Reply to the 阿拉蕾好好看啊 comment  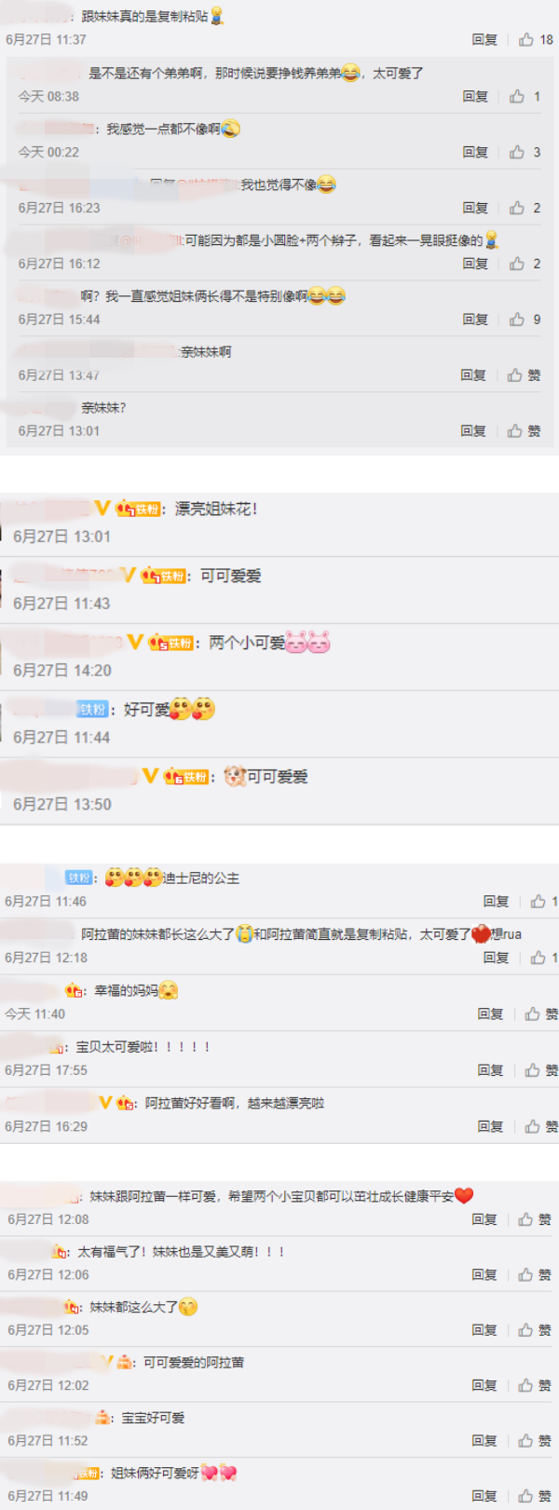click(x=490, y=1126)
